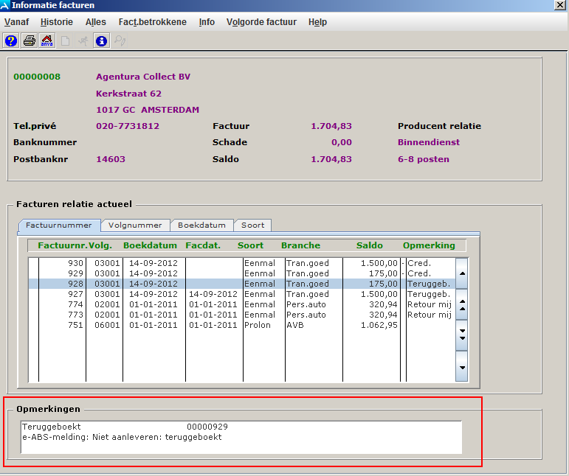
Task: Click the blue question mark help icon
Action: click(x=11, y=41)
